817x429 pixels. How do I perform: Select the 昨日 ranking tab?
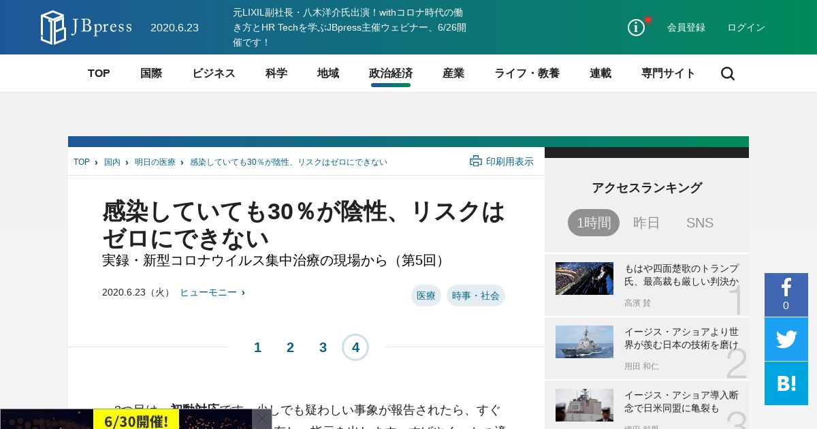[x=647, y=223]
